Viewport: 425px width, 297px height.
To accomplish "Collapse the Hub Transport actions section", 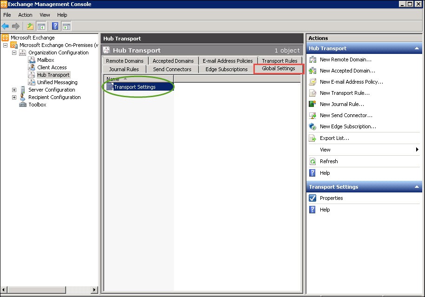I will [x=417, y=48].
